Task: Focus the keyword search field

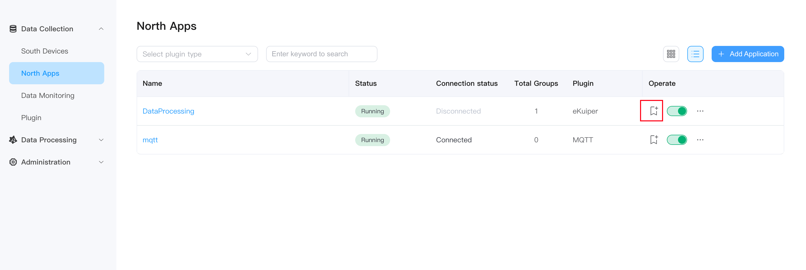Action: (321, 54)
